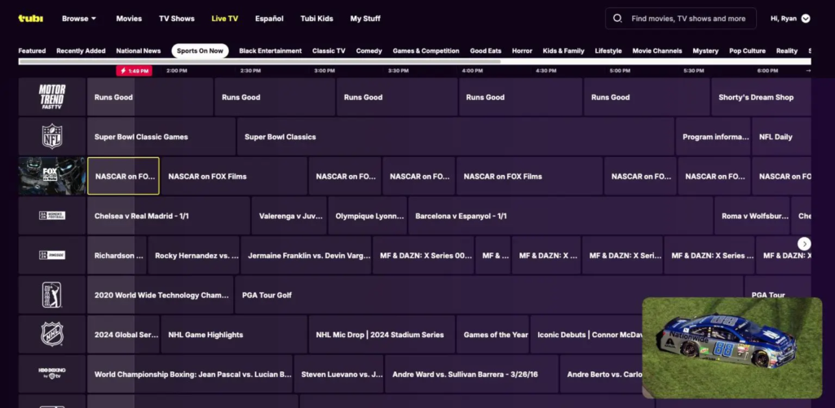Select the Good Eats tab
835x408 pixels.
[x=486, y=51]
